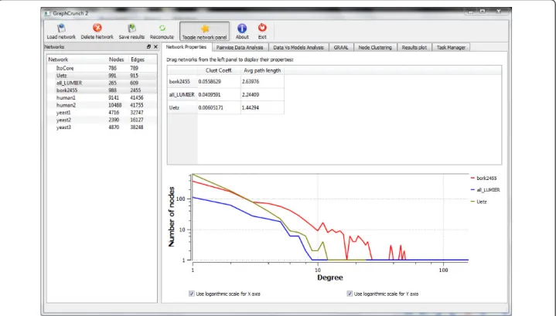Click the all_LUMIER row header in table
This screenshot has width=556, height=316.
pyautogui.click(x=182, y=94)
